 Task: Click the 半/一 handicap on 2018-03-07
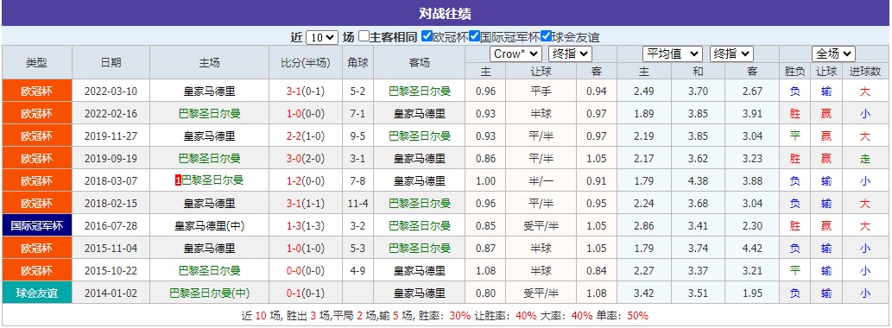point(541,180)
